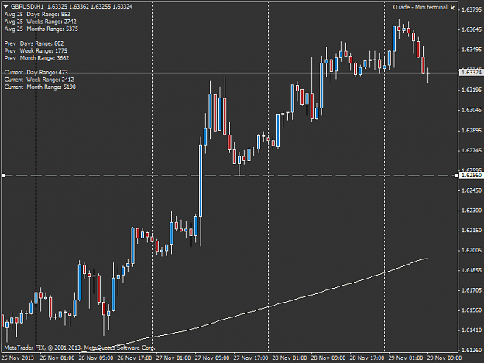The height and width of the screenshot is (363, 484).
Task: Click the 1.62745 price scale label
Action: (x=472, y=150)
